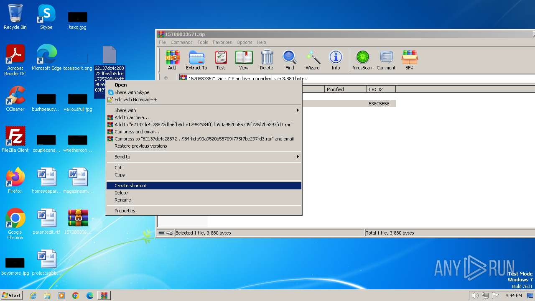
Task: Run VirusScan on the archive
Action: pos(362,60)
